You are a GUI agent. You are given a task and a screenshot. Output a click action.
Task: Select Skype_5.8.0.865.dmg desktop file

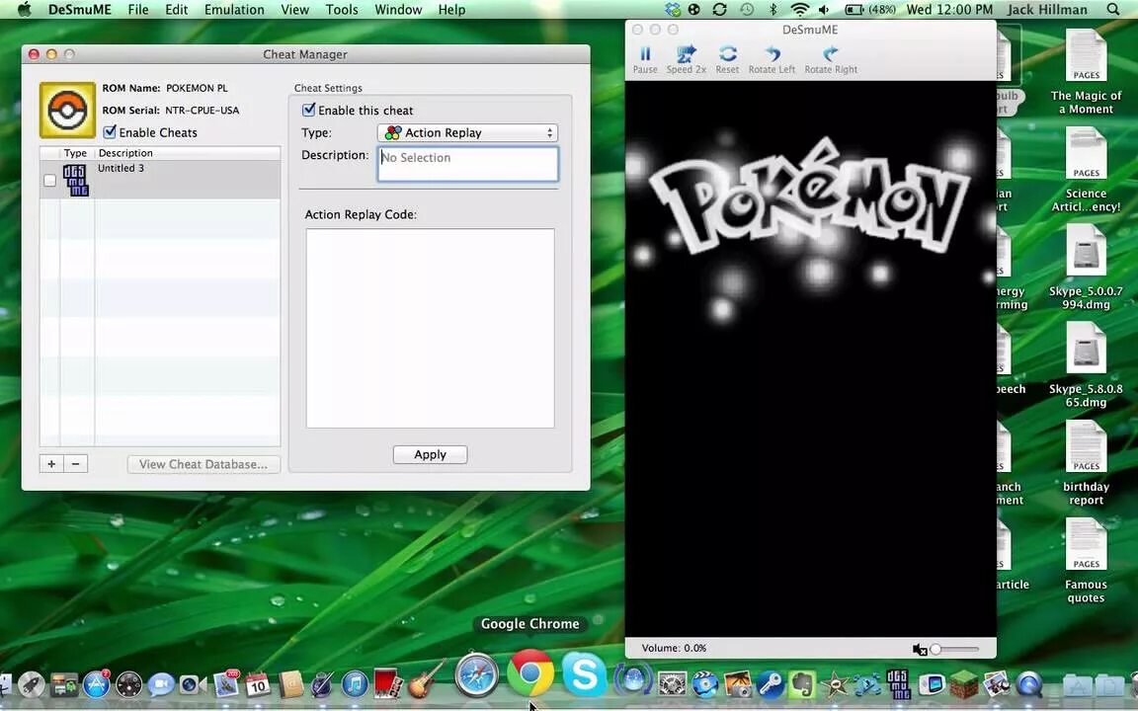[1086, 365]
